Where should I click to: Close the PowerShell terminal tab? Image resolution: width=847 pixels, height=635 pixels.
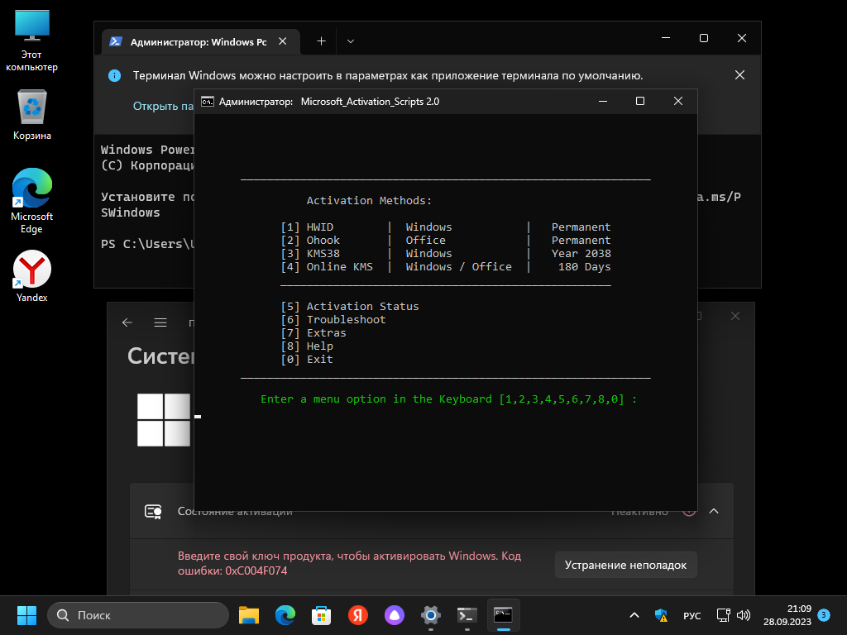tap(283, 41)
